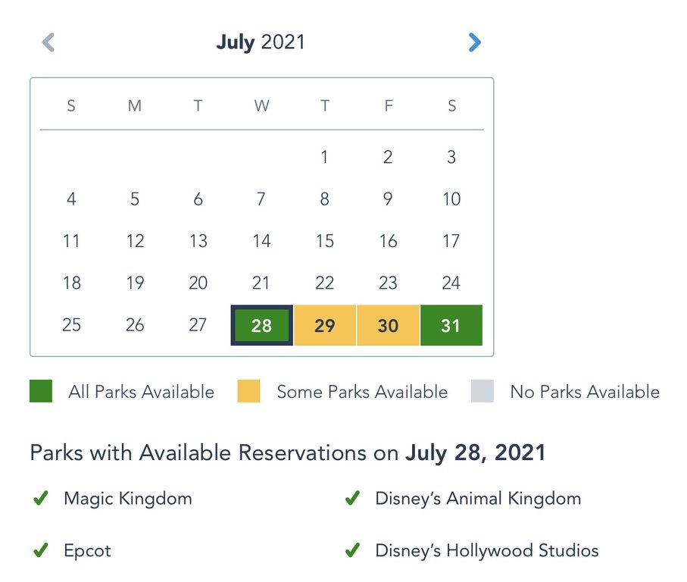
Task: Go to the previous month using left arrow
Action: click(48, 42)
